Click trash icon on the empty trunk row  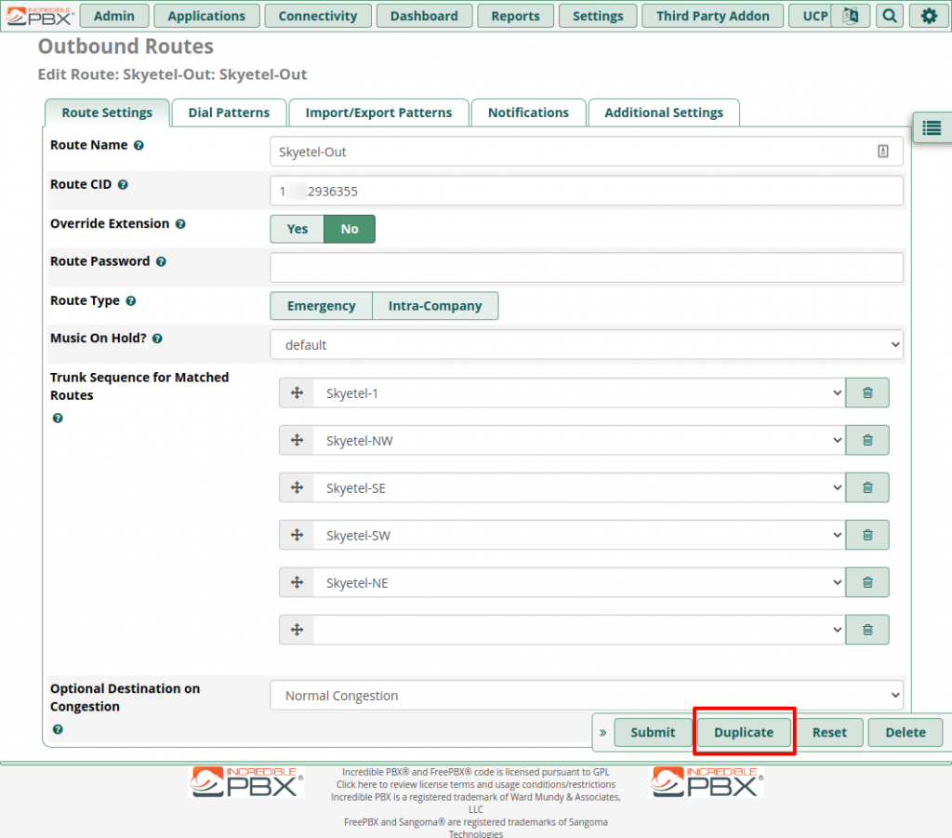point(867,630)
